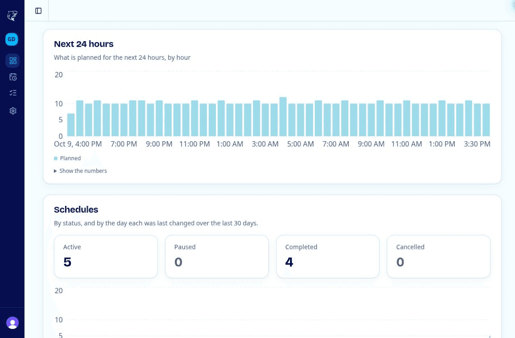Click the "7:00 AM" axis label
The width and height of the screenshot is (515, 338).
point(336,144)
